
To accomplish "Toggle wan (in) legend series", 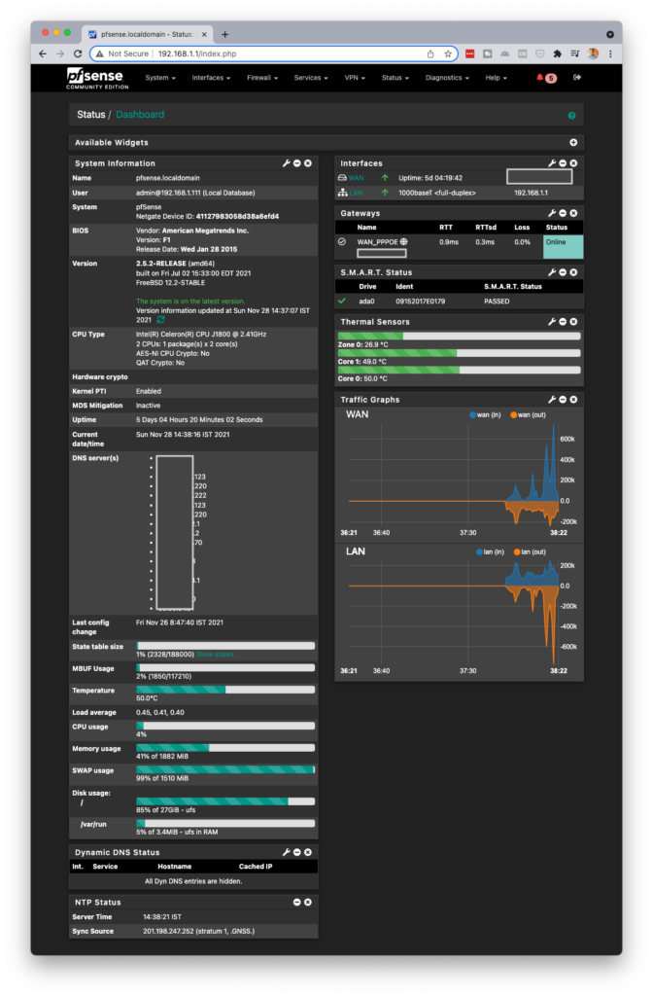I will 486,415.
